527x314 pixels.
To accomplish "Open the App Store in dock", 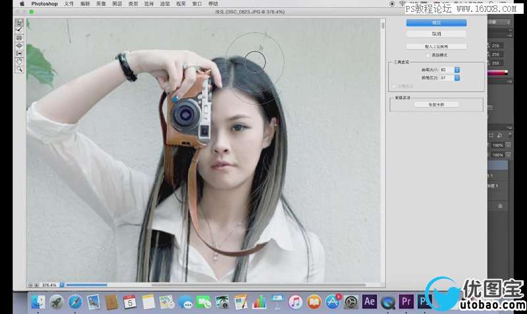I will [333, 301].
